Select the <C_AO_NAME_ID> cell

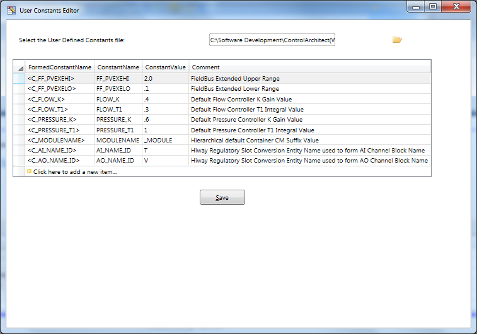tap(60, 160)
